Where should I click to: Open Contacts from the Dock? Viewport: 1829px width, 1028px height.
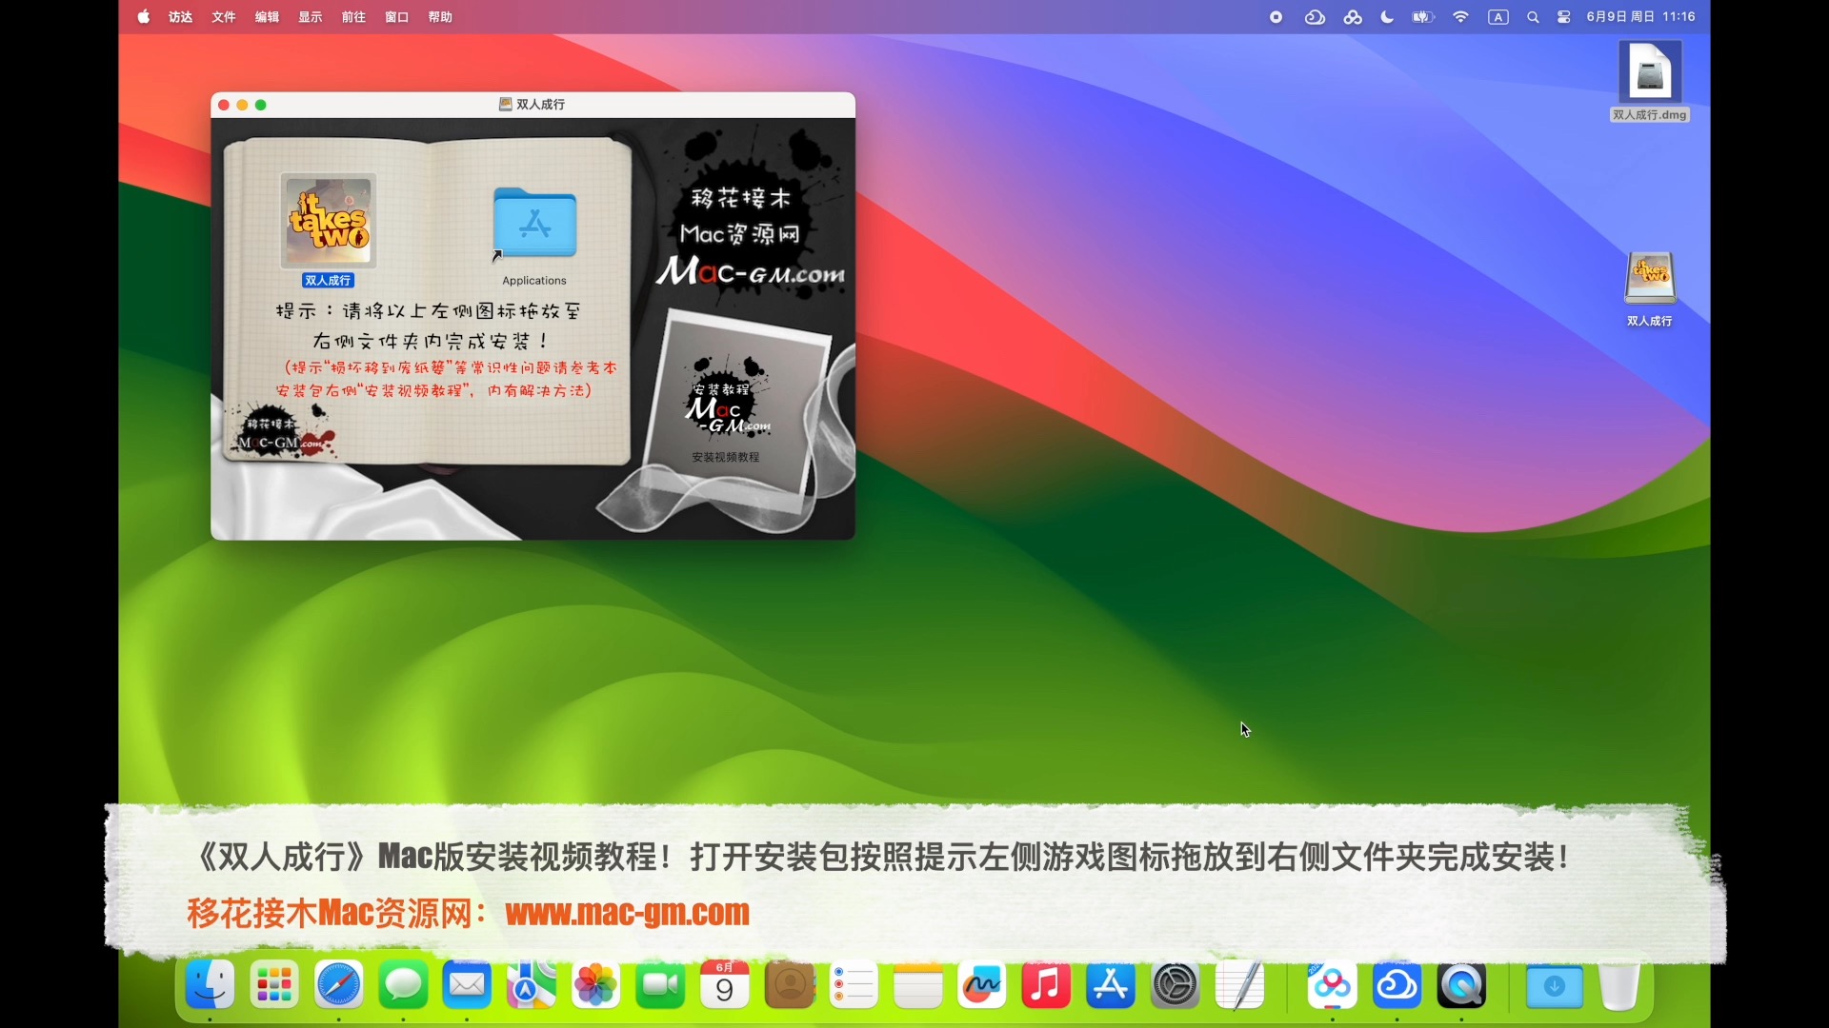pyautogui.click(x=790, y=984)
